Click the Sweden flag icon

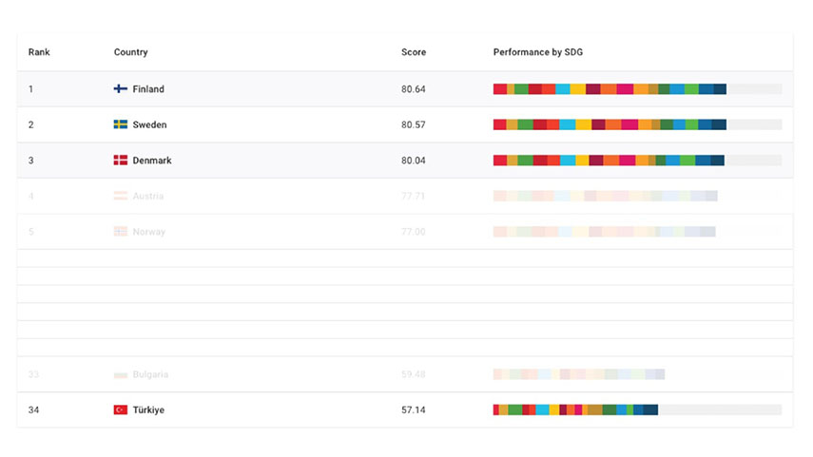pyautogui.click(x=121, y=124)
